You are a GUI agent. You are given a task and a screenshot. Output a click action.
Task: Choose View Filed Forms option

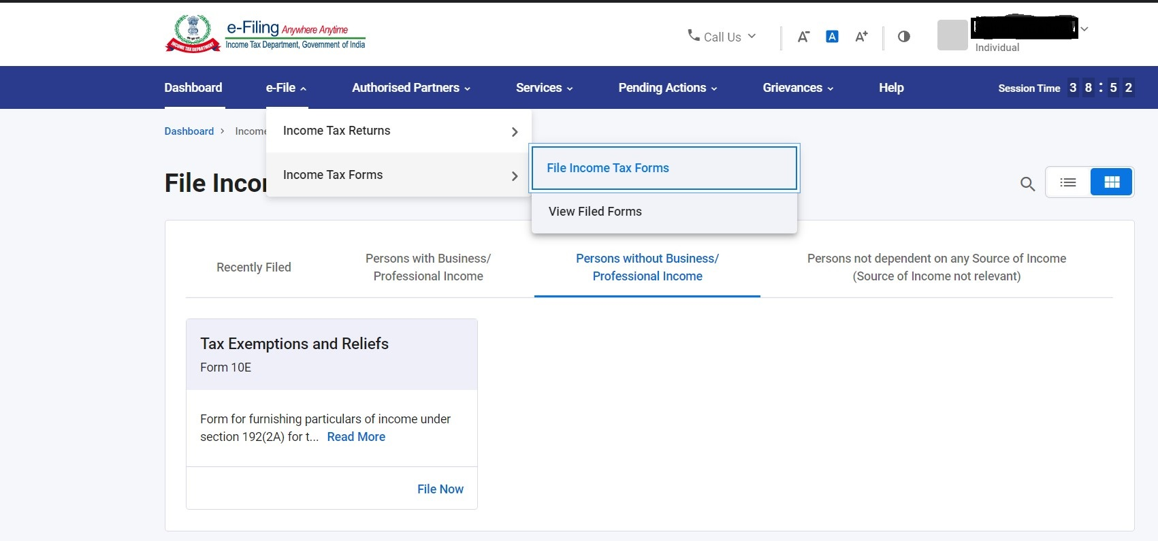click(595, 212)
